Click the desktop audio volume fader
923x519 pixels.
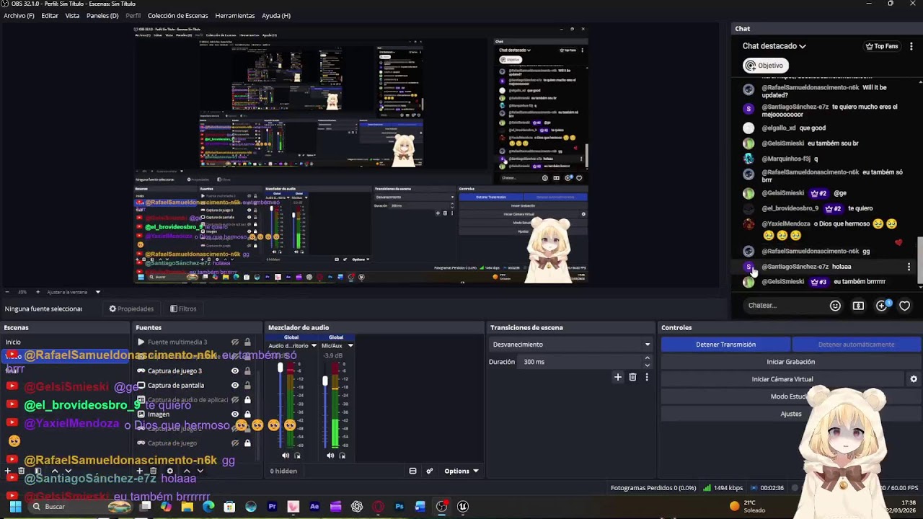point(280,368)
